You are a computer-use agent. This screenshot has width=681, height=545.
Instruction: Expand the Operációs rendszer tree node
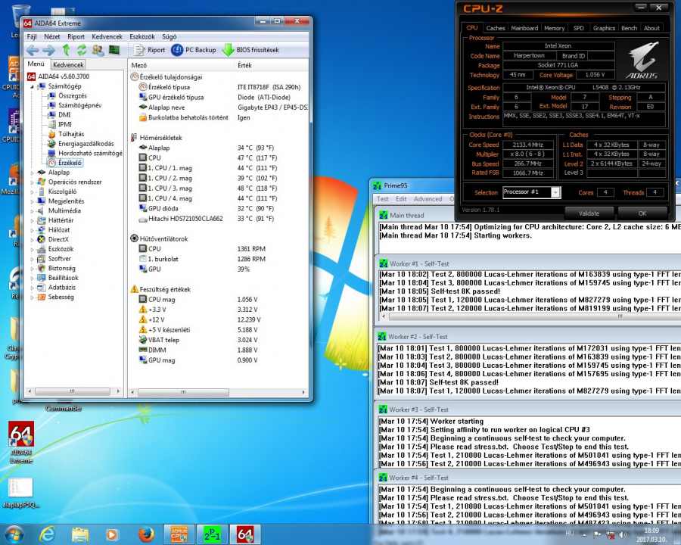point(32,182)
